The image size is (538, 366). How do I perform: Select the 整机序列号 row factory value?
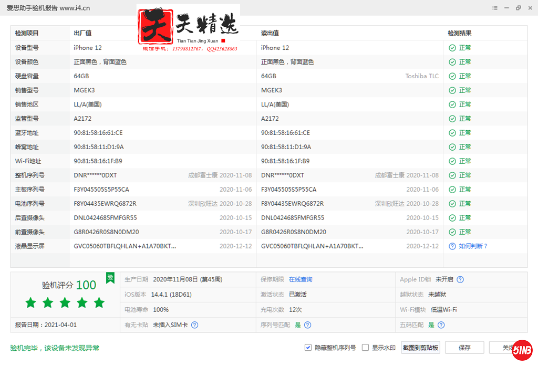[95, 175]
